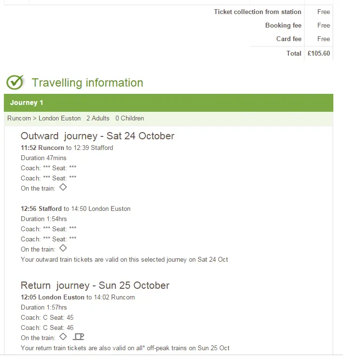Click Outward journey - Sat 24 October heading
The width and height of the screenshot is (343, 357).
pos(98,136)
